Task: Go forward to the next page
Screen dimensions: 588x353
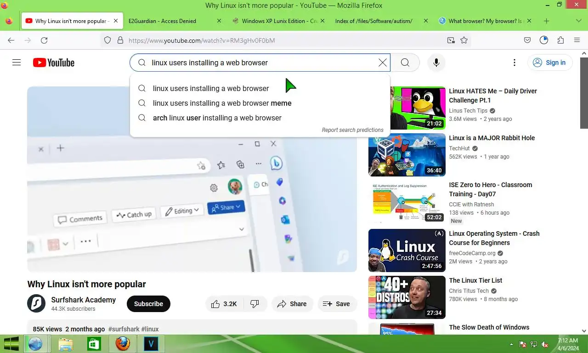Action: click(x=28, y=40)
